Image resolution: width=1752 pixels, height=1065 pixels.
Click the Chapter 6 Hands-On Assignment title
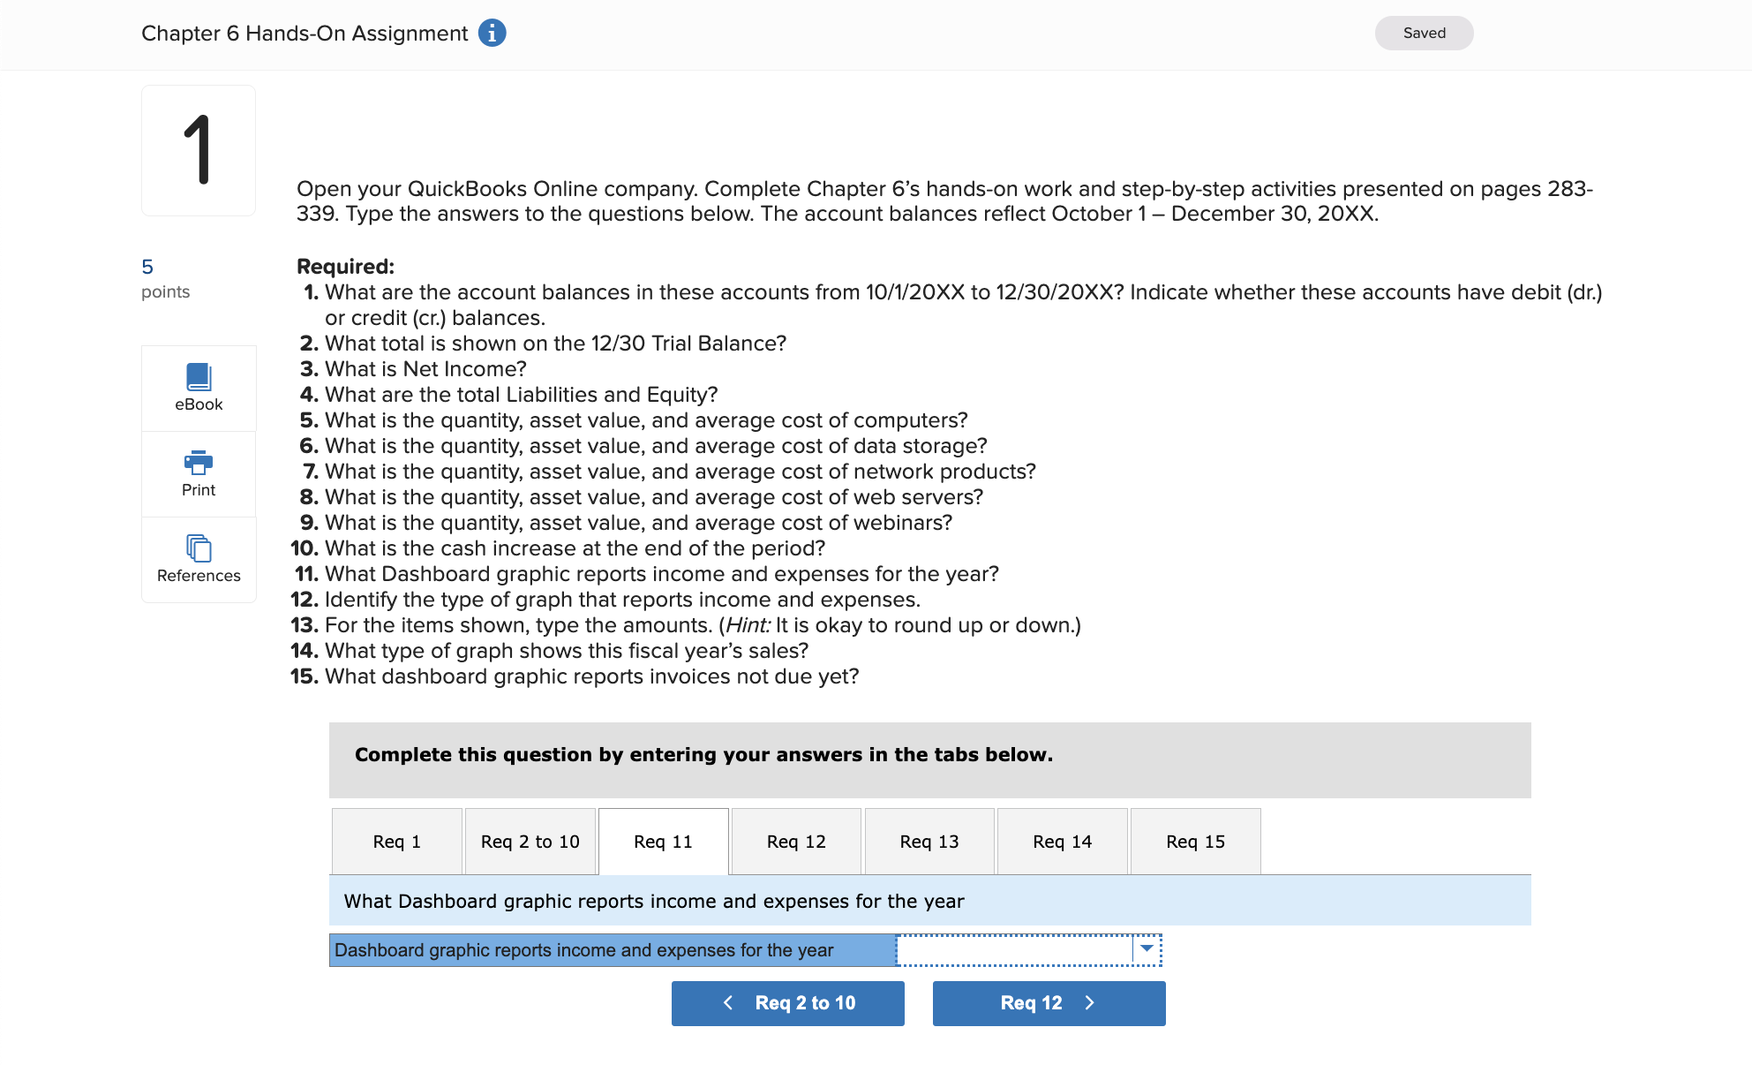pos(305,34)
